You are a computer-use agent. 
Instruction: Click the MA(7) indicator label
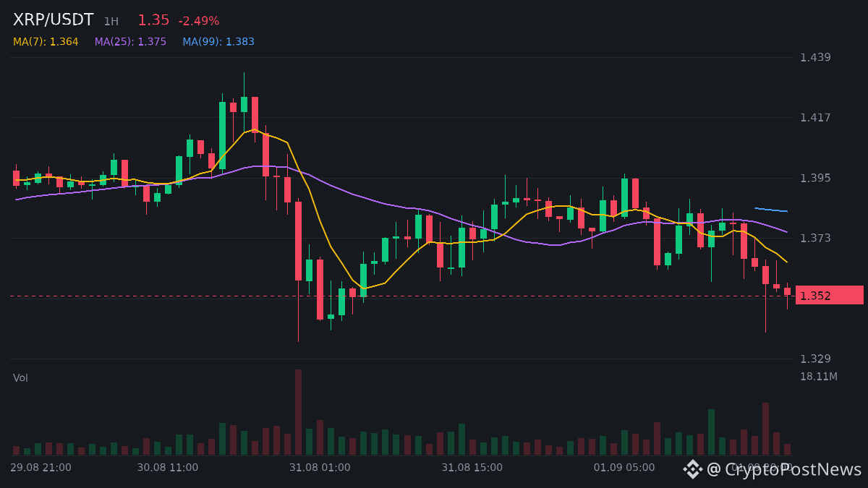[x=46, y=42]
